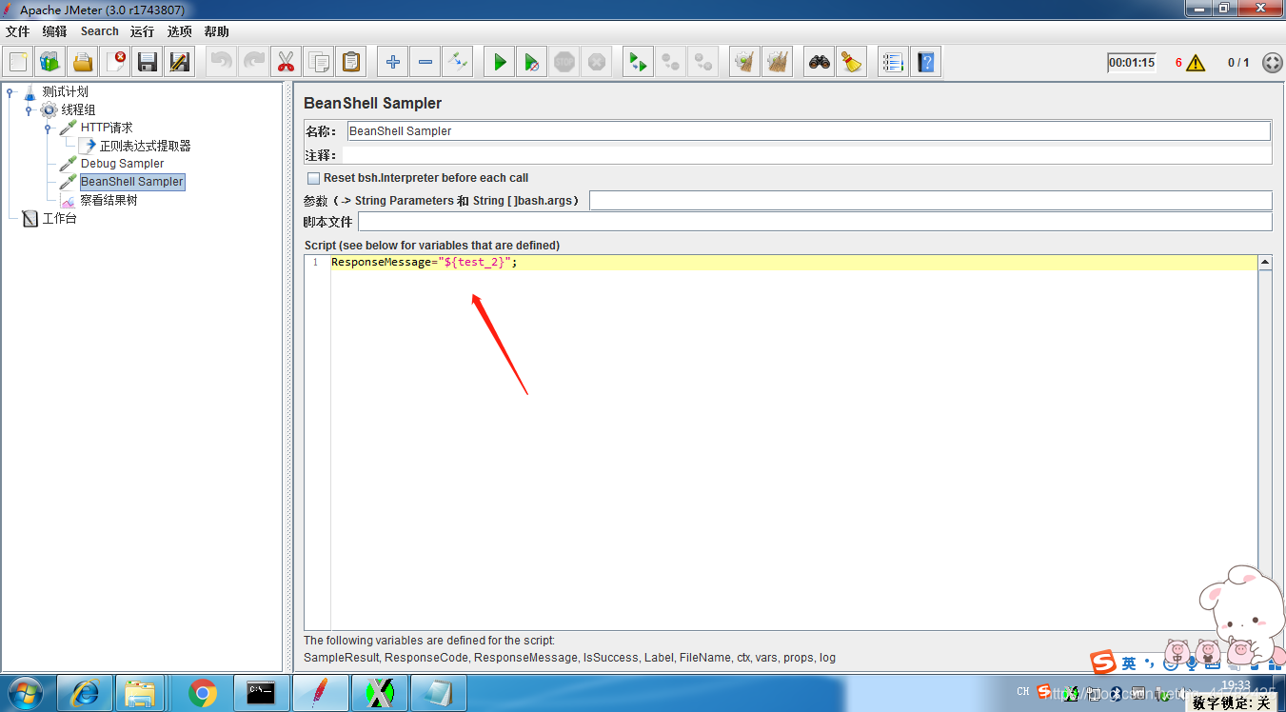Expand all tree nodes plus icon
1286x712 pixels.
tap(392, 63)
